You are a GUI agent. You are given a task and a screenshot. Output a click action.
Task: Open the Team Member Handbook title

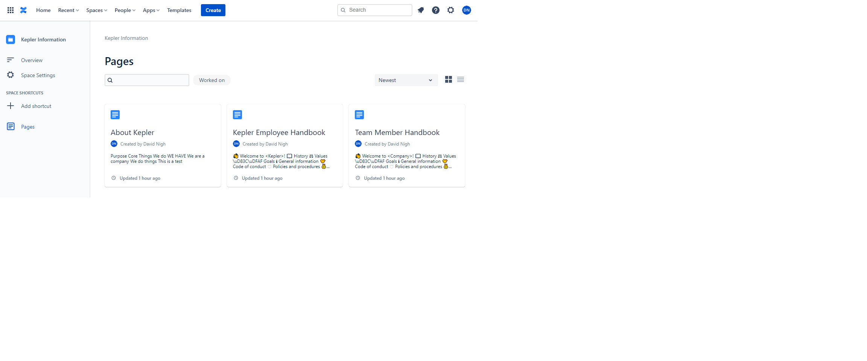pos(397,132)
